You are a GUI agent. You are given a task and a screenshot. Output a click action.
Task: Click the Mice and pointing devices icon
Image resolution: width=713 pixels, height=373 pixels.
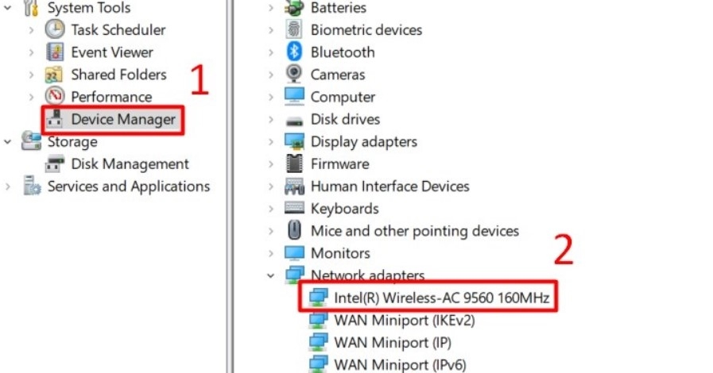click(x=295, y=231)
